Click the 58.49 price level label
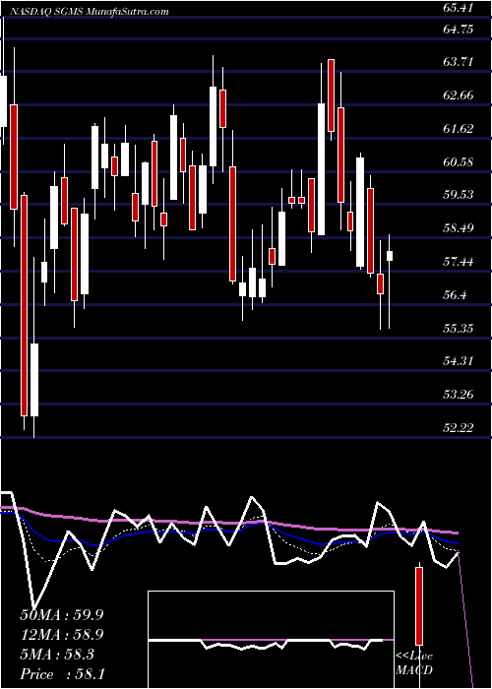The height and width of the screenshot is (689, 492). (459, 228)
